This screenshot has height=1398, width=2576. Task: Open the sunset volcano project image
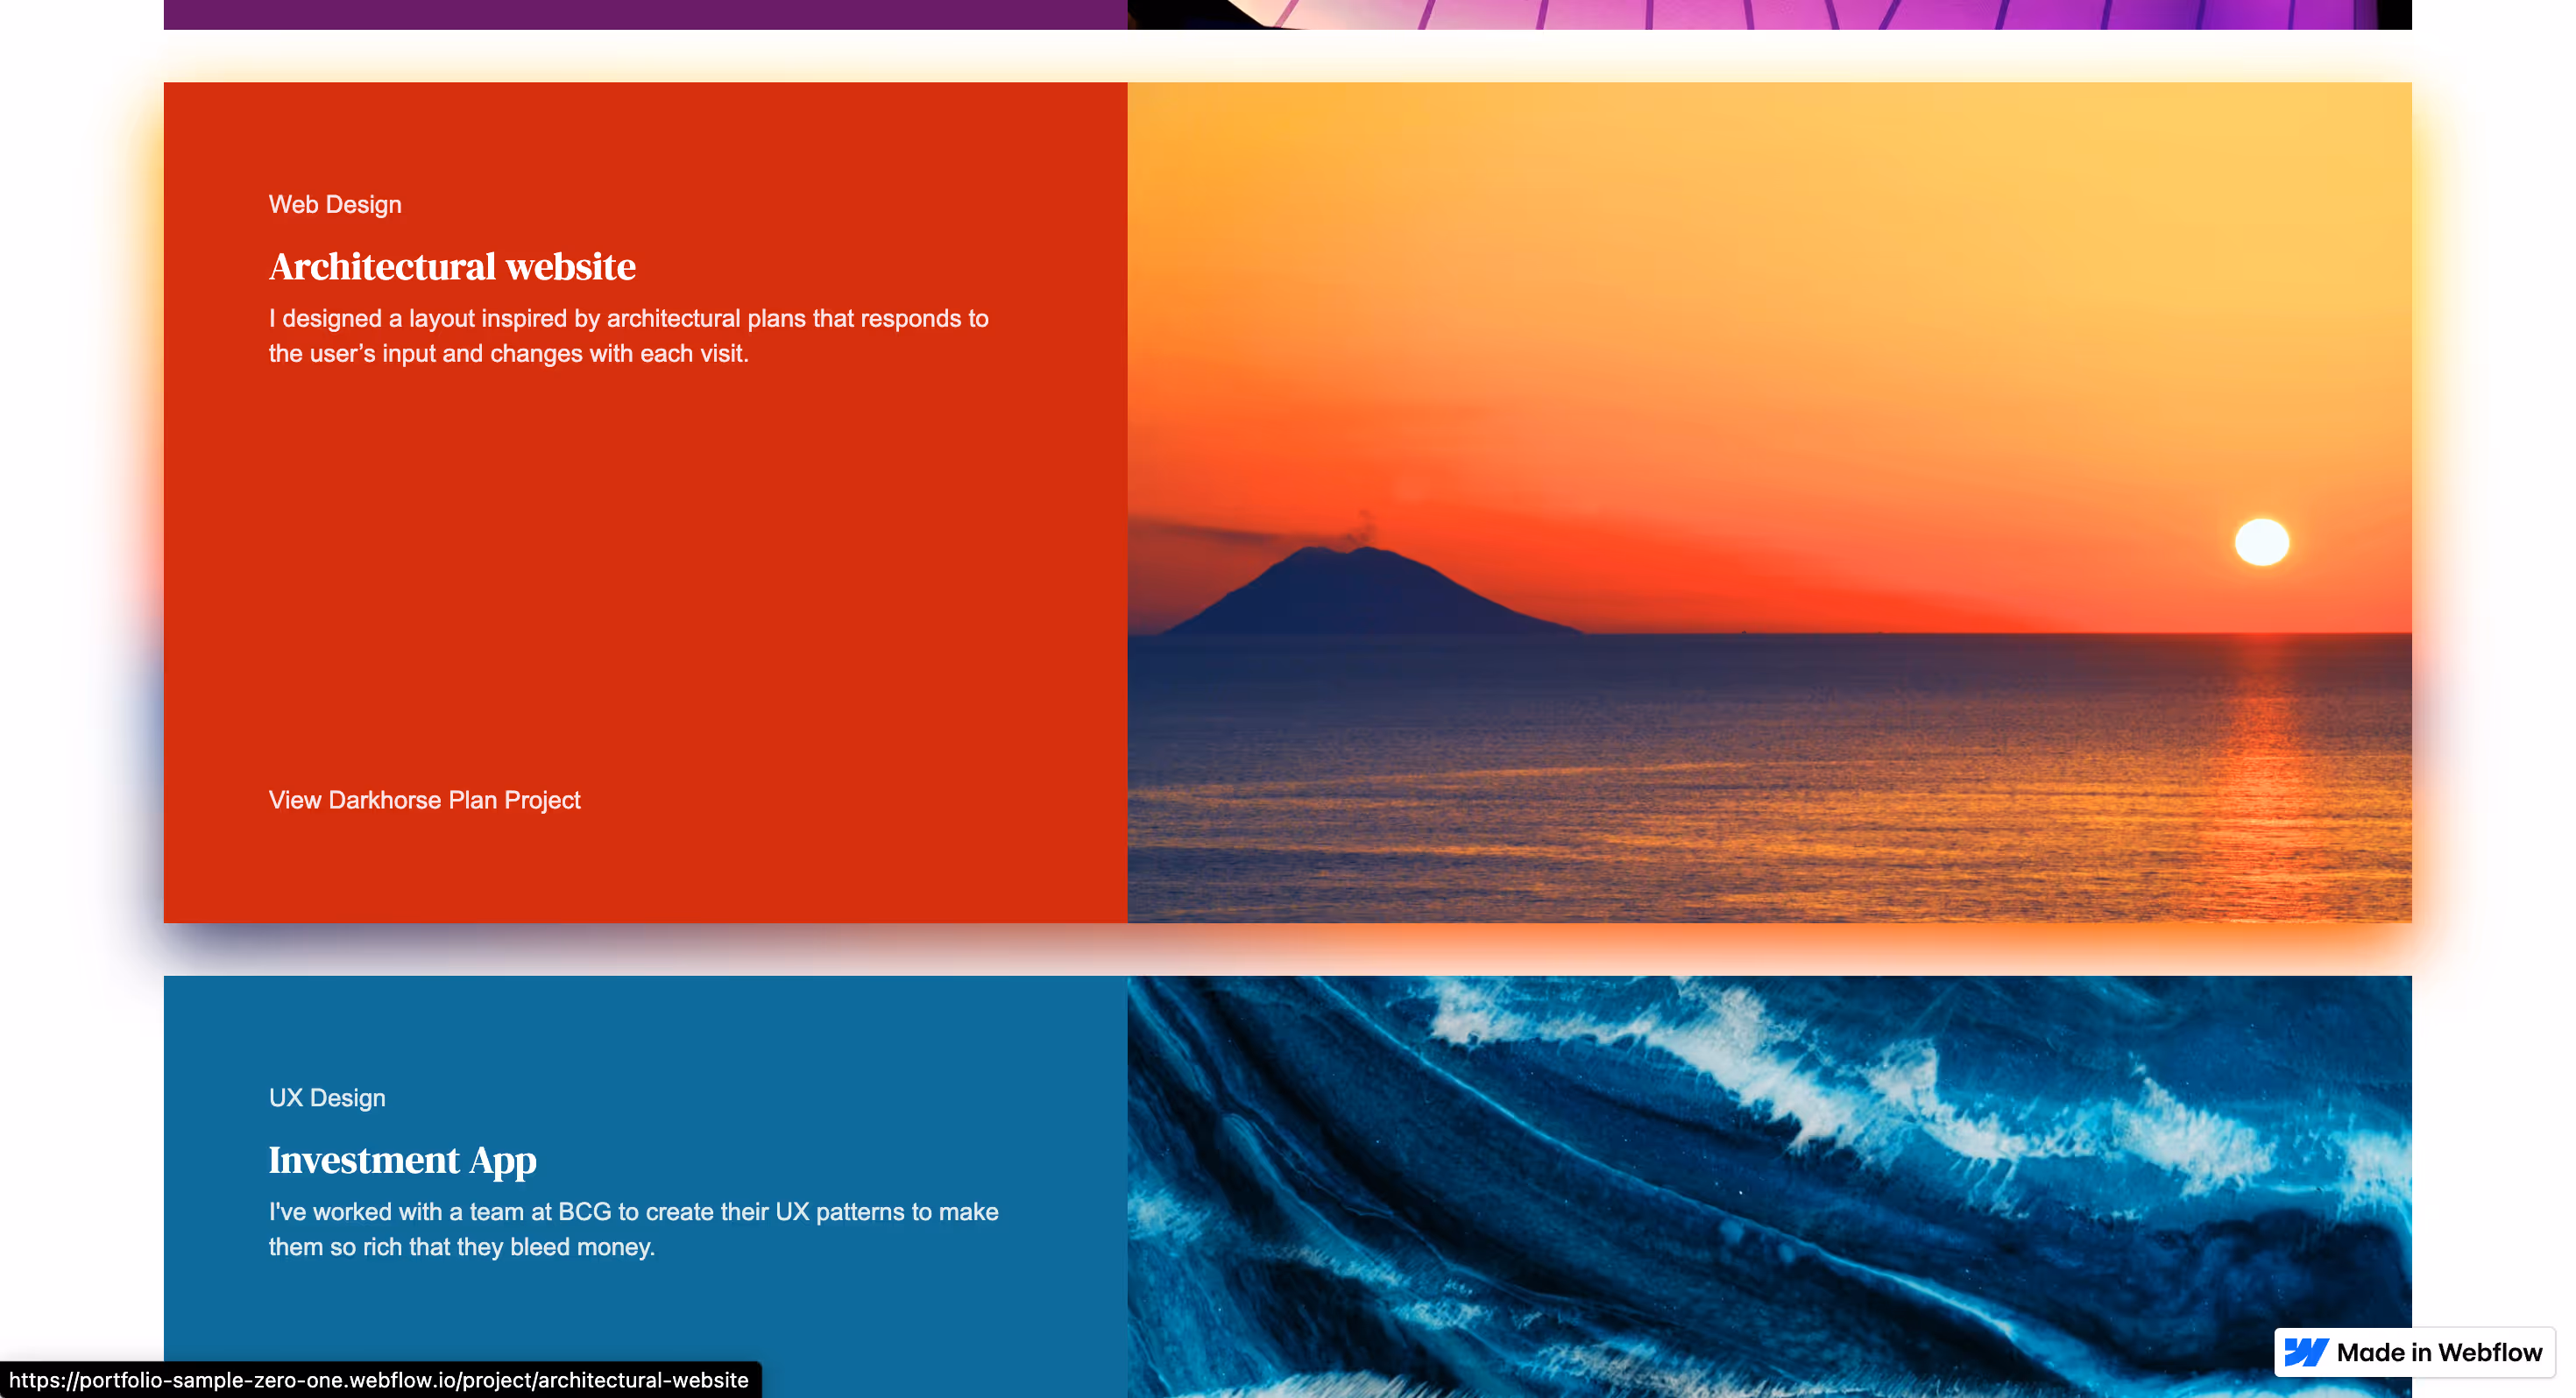(x=1769, y=502)
